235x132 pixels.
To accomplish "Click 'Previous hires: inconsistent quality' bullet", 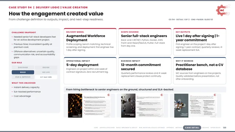I will point(33,45).
